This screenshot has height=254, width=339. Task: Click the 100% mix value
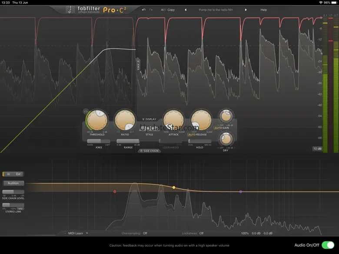(245, 233)
